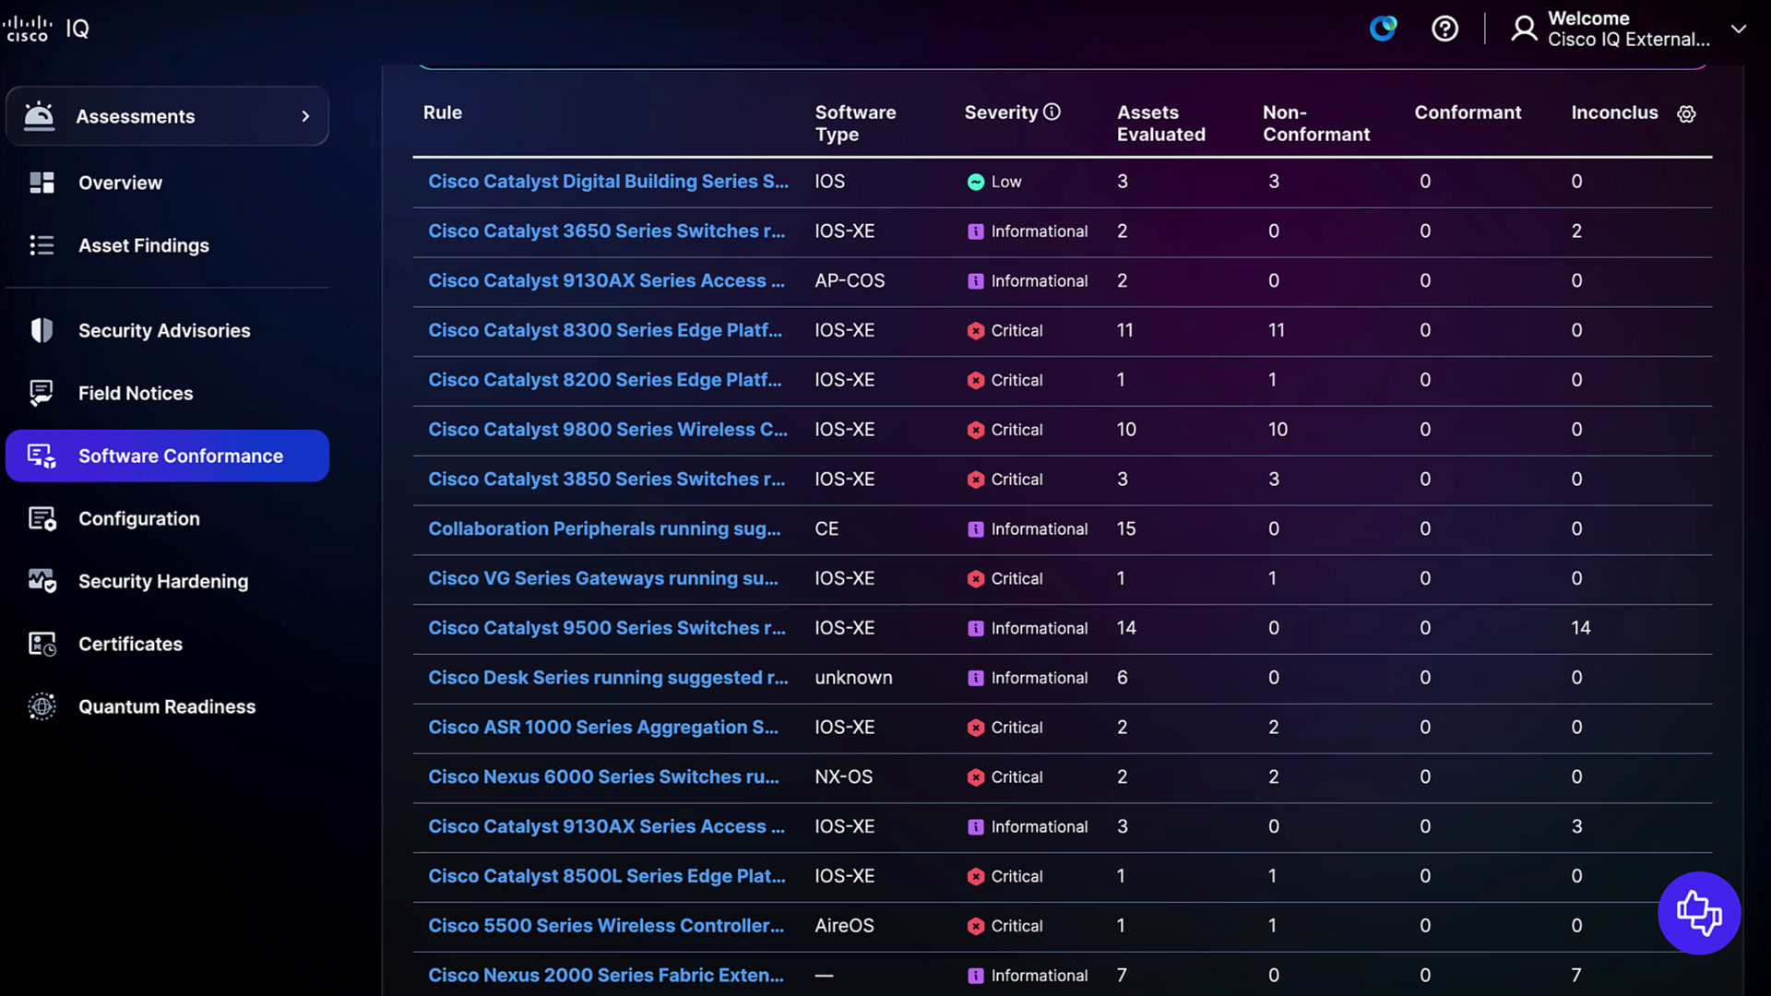Click the user profile icon
This screenshot has height=996, width=1771.
tap(1524, 29)
